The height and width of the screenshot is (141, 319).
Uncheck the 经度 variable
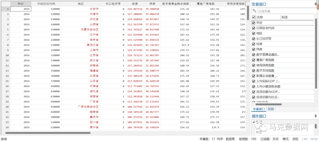tap(253, 44)
